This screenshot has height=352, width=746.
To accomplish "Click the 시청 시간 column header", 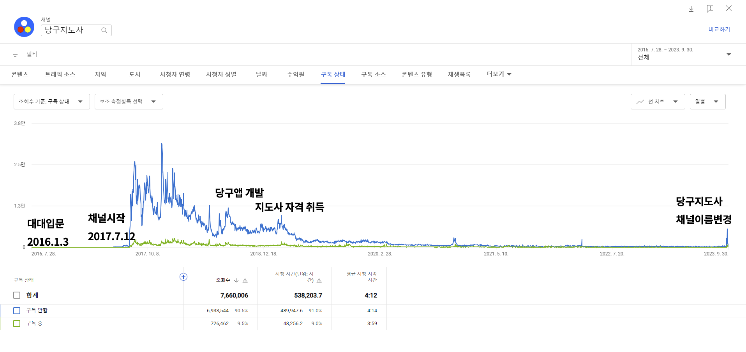I will [x=295, y=277].
